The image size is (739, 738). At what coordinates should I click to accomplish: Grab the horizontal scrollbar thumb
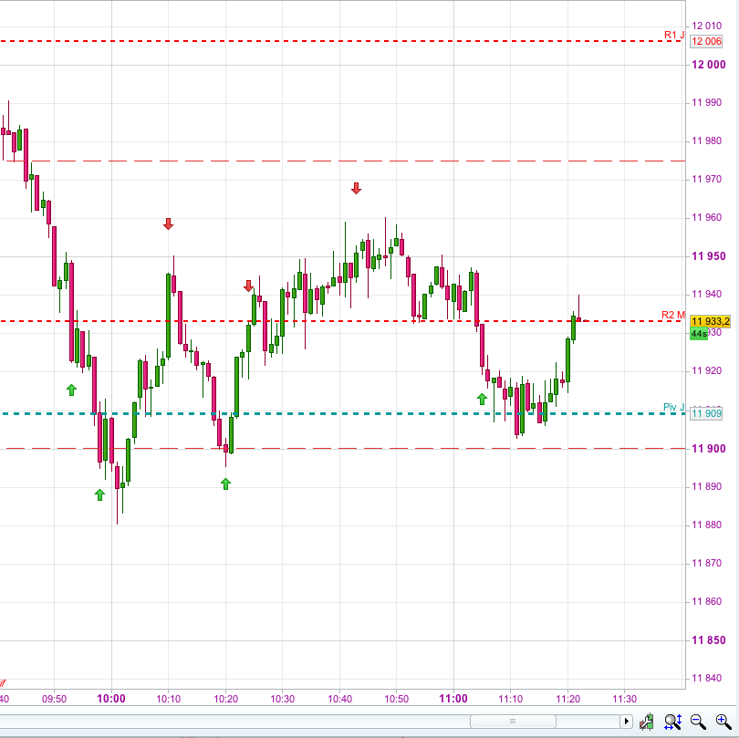pyautogui.click(x=513, y=721)
